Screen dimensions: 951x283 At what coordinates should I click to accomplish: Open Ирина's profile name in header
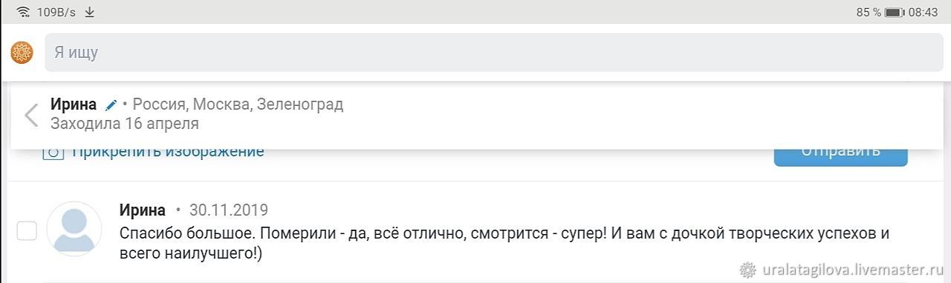pyautogui.click(x=74, y=104)
